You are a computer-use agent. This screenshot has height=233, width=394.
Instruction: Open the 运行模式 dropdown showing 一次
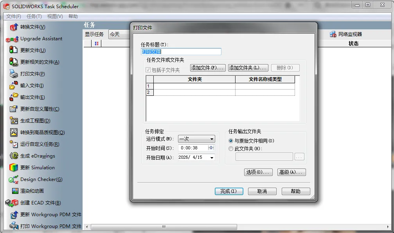tap(196, 139)
